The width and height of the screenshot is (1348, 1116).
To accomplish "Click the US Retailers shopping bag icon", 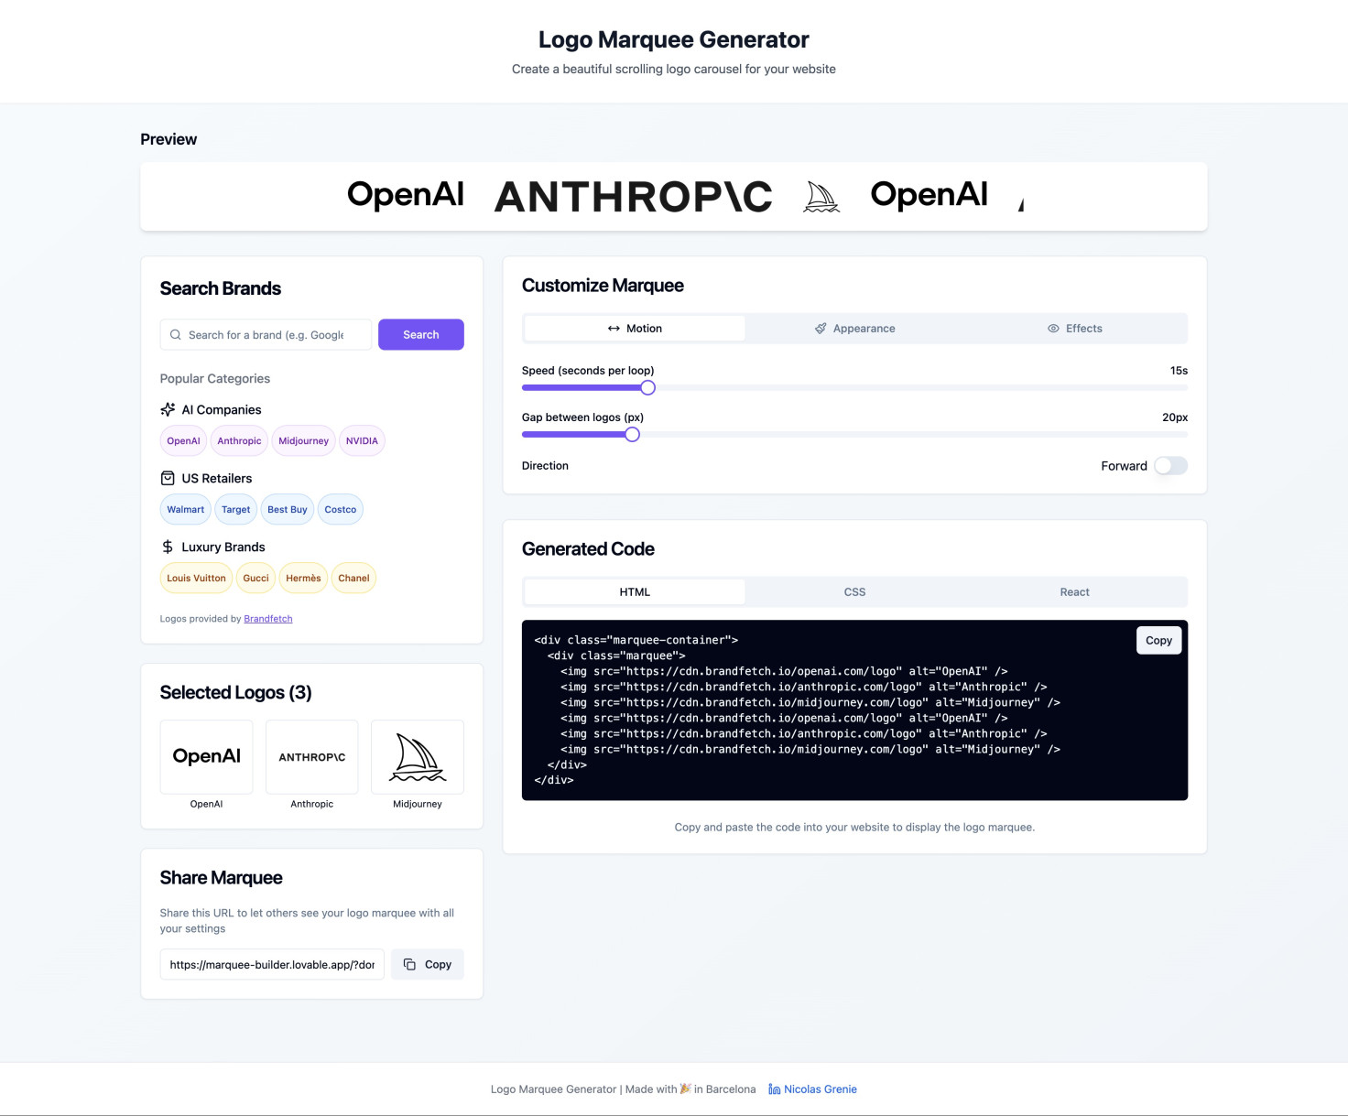I will pos(168,478).
